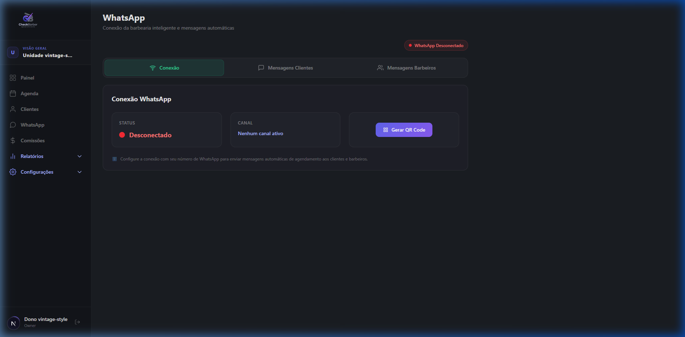Click the STATUS label
Viewport: 685px width, 337px height.
[x=127, y=123]
